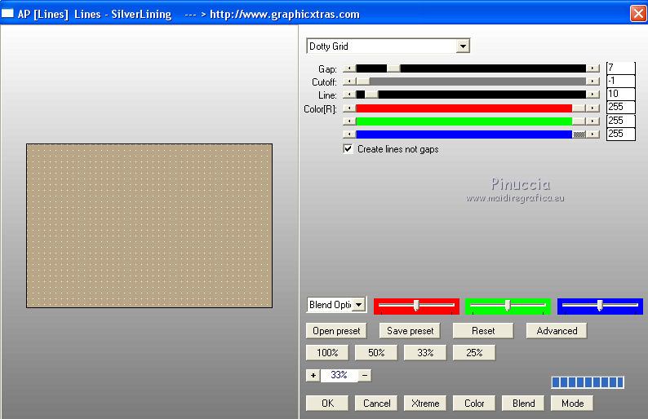This screenshot has height=419, width=648.
Task: Click the red blend slider handle
Action: click(x=416, y=306)
